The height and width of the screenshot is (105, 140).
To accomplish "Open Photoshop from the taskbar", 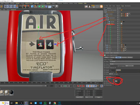I will click(x=60, y=103).
